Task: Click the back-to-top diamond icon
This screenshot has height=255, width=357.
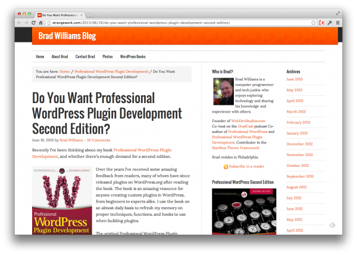Action: point(333,225)
